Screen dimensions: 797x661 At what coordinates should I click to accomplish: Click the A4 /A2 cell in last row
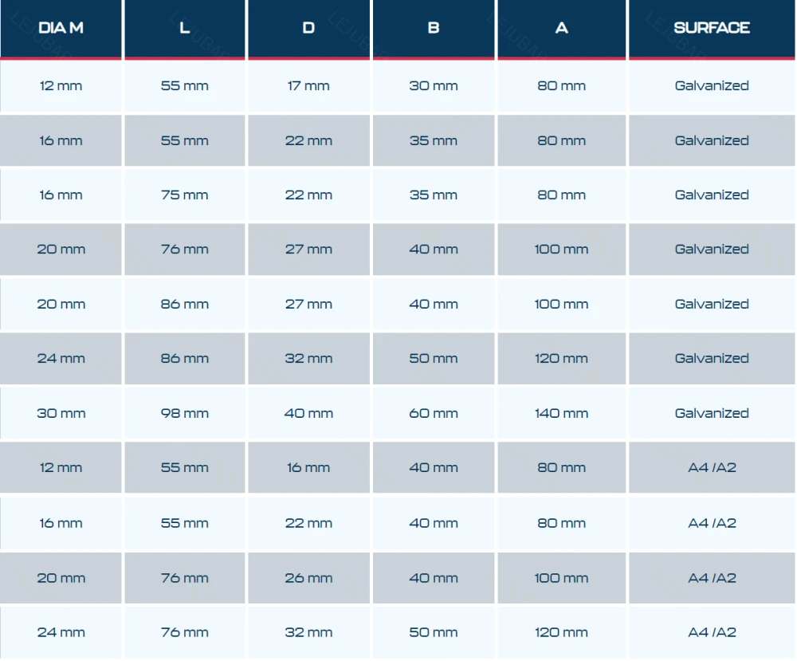(x=712, y=632)
